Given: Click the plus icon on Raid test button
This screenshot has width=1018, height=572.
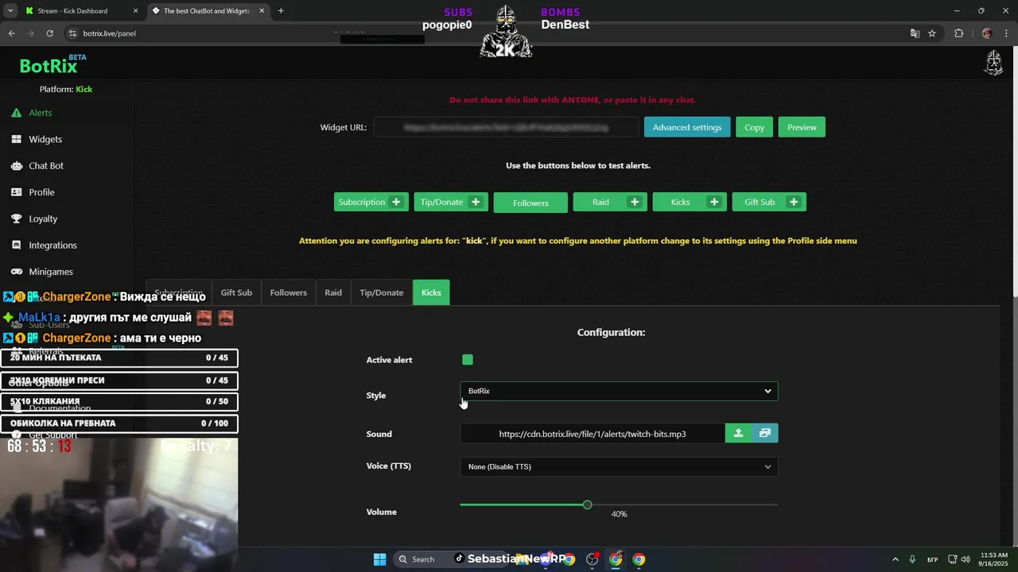Looking at the screenshot, I should 635,202.
